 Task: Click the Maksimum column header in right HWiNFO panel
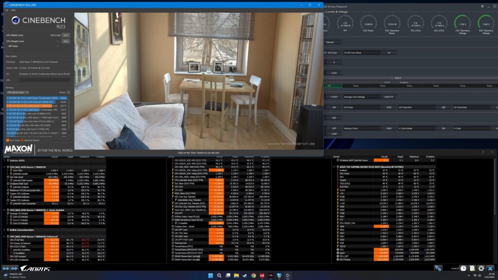click(414, 157)
